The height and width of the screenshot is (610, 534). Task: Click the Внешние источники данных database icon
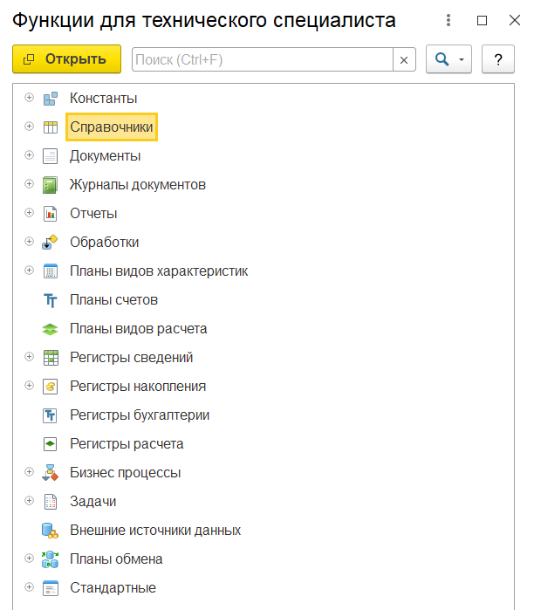click(x=51, y=531)
